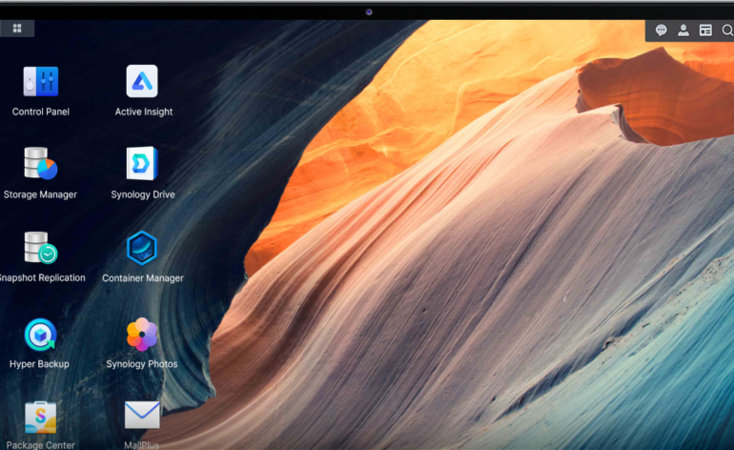This screenshot has width=734, height=450.
Task: Open MailPlus envelope icon
Action: (x=142, y=415)
